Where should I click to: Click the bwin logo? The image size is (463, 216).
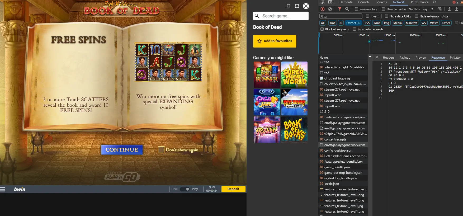coord(20,189)
